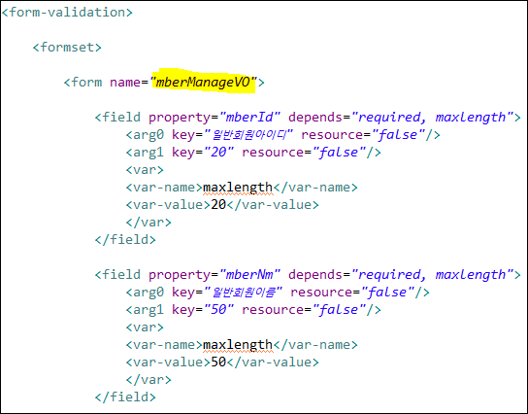
Task: Click the resource "false" value after 일반회원아이디
Action: click(398, 135)
